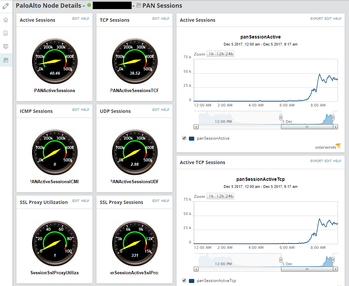Click left scroll arrow under panSessionActive chart
349x286 pixels.
coord(196,127)
